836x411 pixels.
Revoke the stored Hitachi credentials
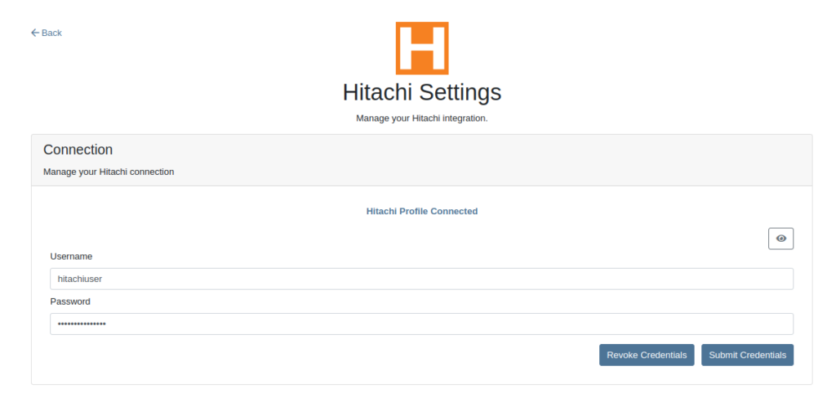(x=647, y=355)
